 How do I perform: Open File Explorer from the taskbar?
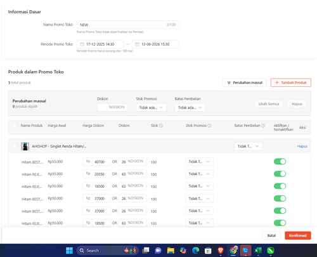tap(171, 251)
